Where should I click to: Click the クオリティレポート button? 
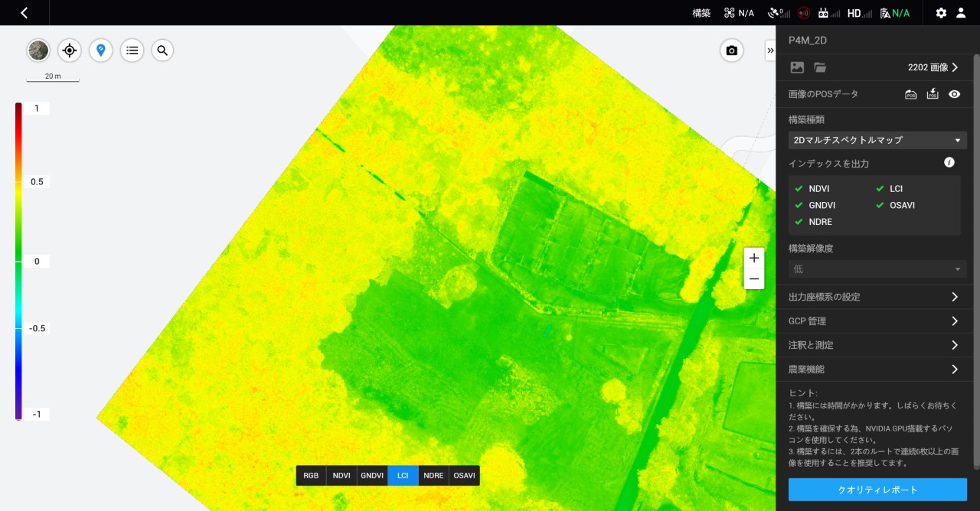[877, 490]
